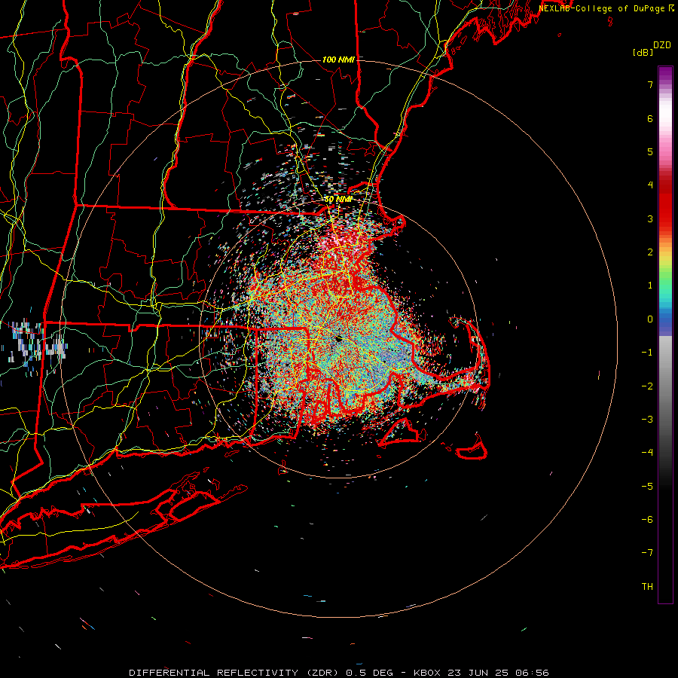Click the DZD legend title

[x=661, y=45]
